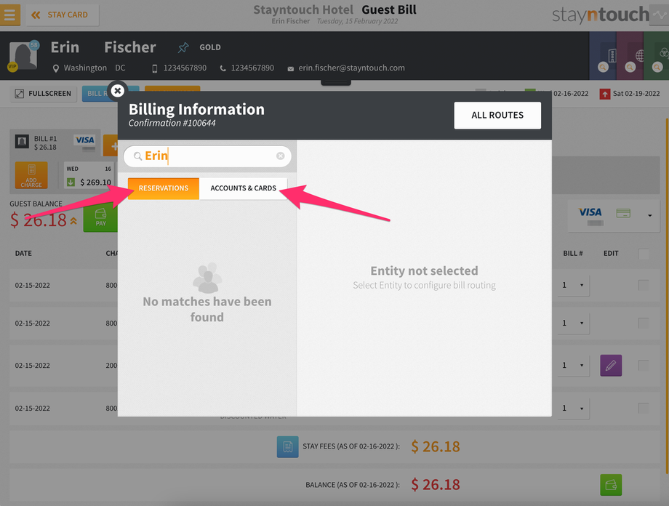Image resolution: width=669 pixels, height=506 pixels.
Task: Expand guest balance chevron
Action: 74,220
